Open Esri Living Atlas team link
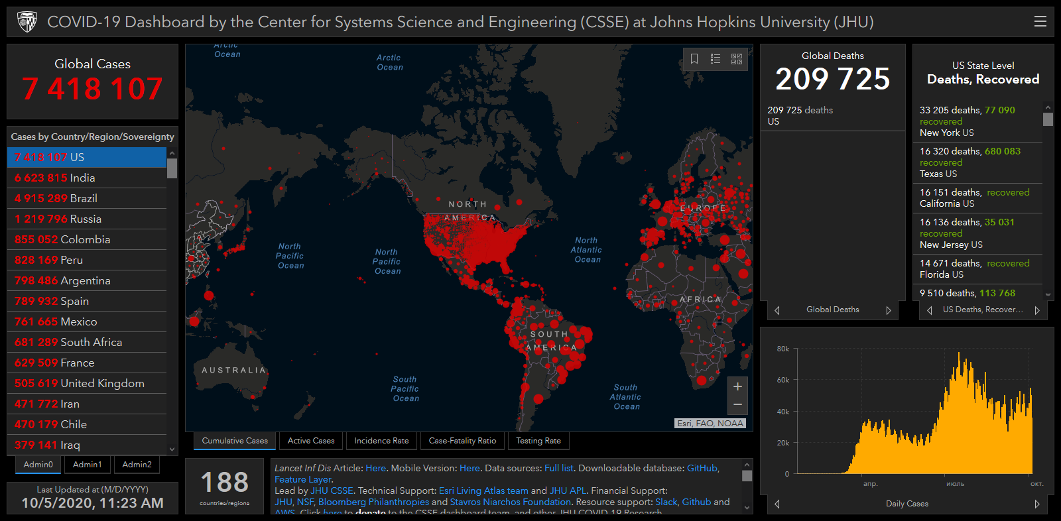 tap(483, 491)
